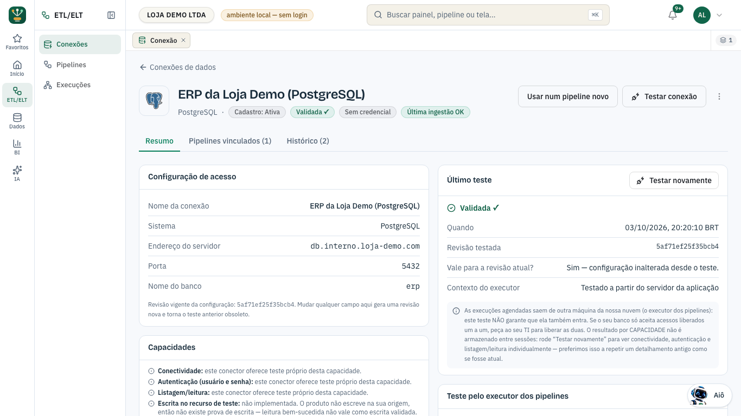Image resolution: width=741 pixels, height=416 pixels.
Task: Open Execuções in the sidebar
Action: coord(80,85)
